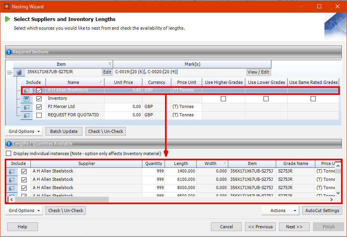Open AutoCut Settings

point(322,210)
